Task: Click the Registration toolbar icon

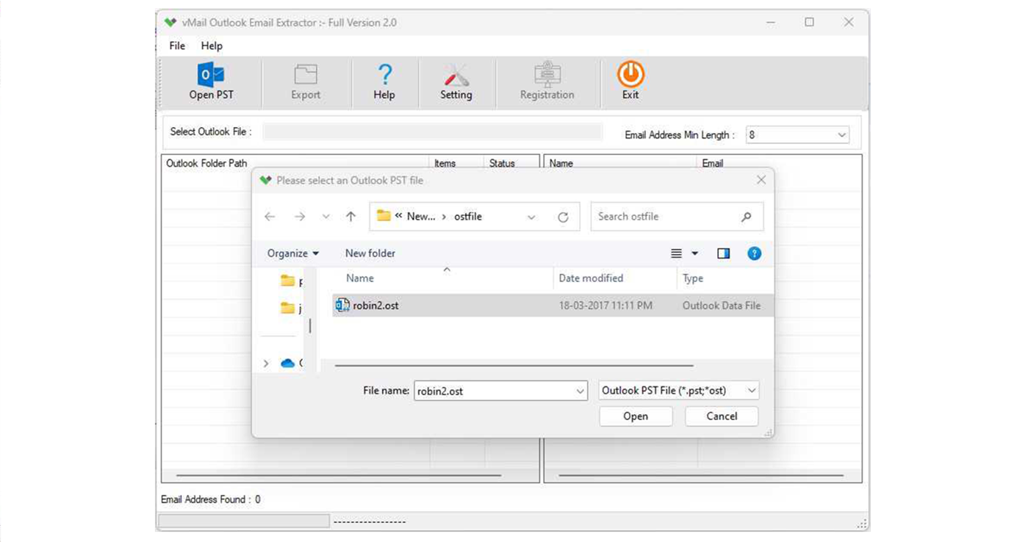Action: [547, 74]
